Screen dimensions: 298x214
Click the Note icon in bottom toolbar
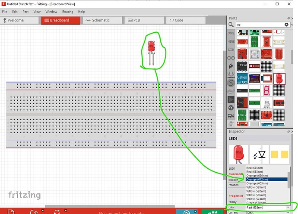click(11, 212)
